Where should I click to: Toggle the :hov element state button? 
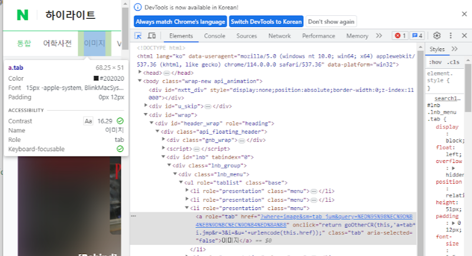[x=435, y=62]
